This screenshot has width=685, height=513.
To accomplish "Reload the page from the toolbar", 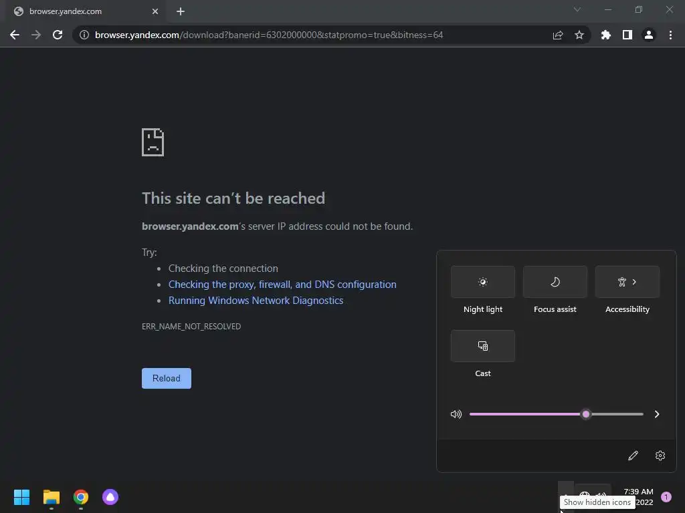I will tap(58, 35).
